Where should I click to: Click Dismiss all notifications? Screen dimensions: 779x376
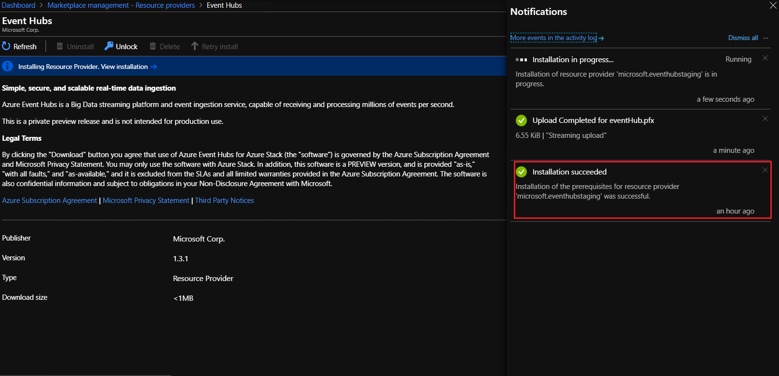click(x=743, y=38)
